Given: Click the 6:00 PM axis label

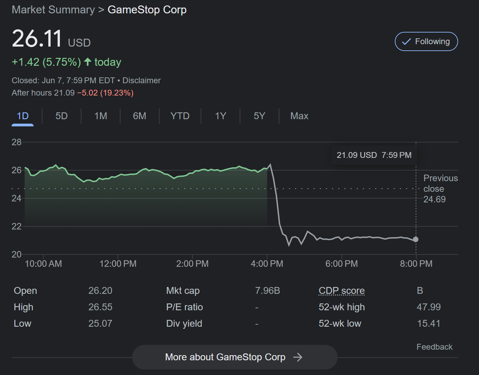Looking at the screenshot, I should (x=342, y=264).
